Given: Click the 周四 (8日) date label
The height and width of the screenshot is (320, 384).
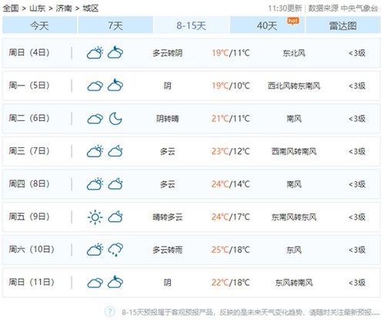Looking at the screenshot, I should point(29,184).
